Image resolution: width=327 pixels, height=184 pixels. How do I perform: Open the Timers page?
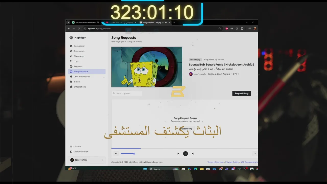86,82
